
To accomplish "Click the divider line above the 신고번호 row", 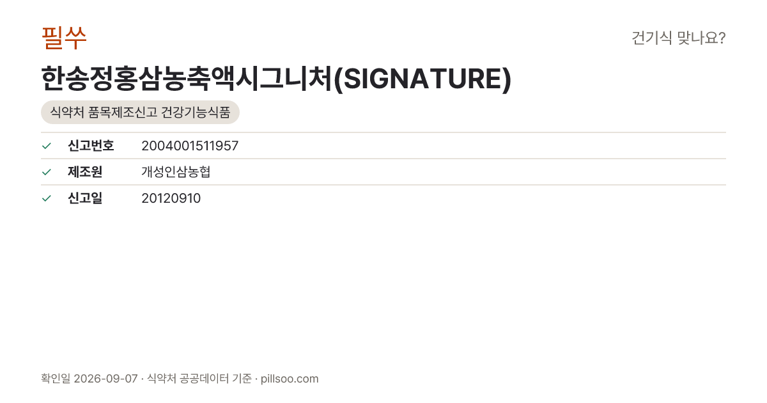I will (383, 132).
